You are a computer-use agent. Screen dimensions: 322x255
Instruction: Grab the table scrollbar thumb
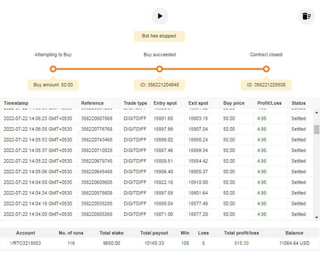(316, 129)
